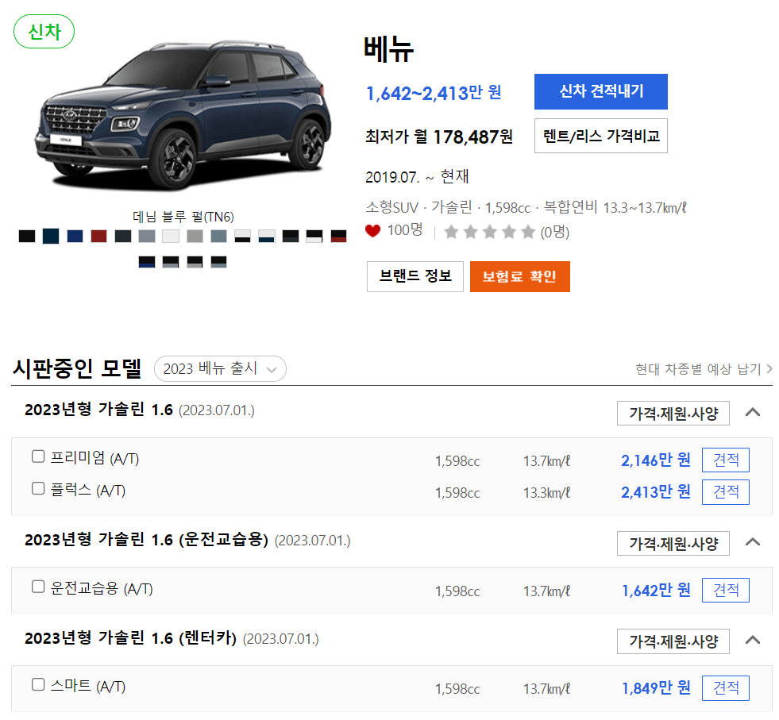Screen dimensions: 779x720
Task: Collapse the 가솔린 1.6 (렌터카) section
Action: (x=753, y=640)
